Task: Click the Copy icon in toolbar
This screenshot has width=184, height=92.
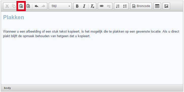Action: click(x=14, y=6)
